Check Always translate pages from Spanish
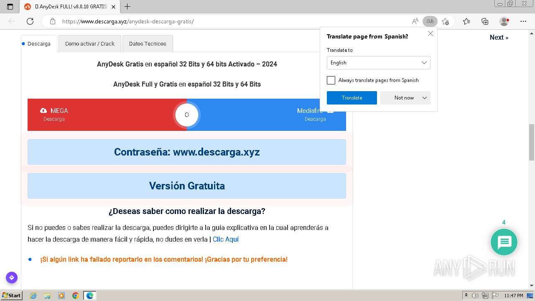The height and width of the screenshot is (301, 535). click(331, 80)
